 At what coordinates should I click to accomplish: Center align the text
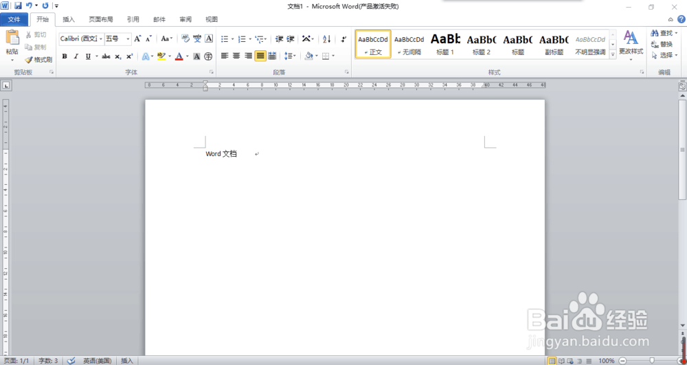(x=236, y=56)
